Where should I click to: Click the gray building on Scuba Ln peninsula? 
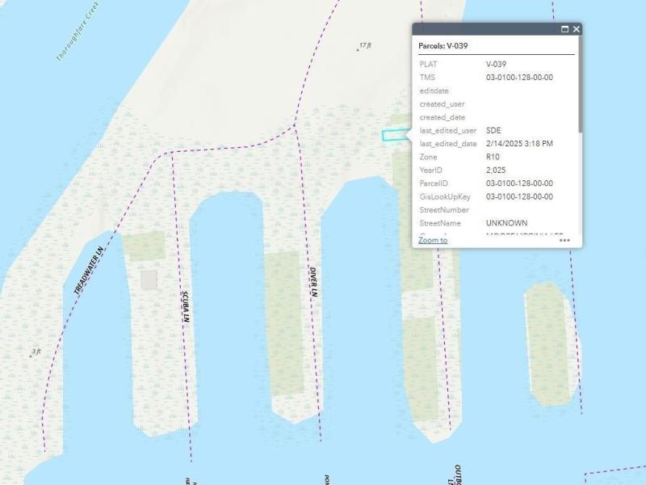pos(149,280)
